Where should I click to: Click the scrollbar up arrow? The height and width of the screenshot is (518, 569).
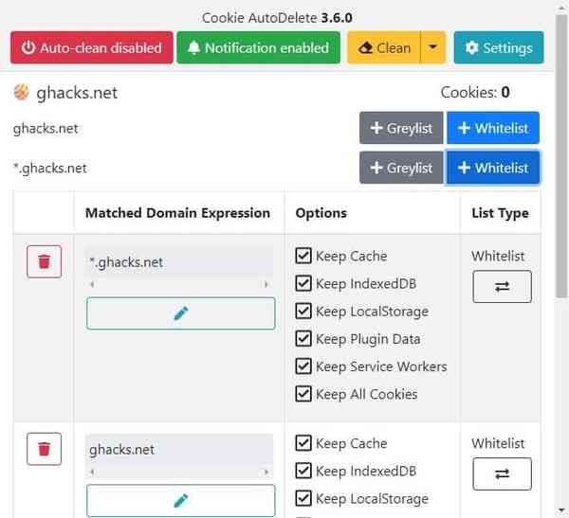click(561, 8)
